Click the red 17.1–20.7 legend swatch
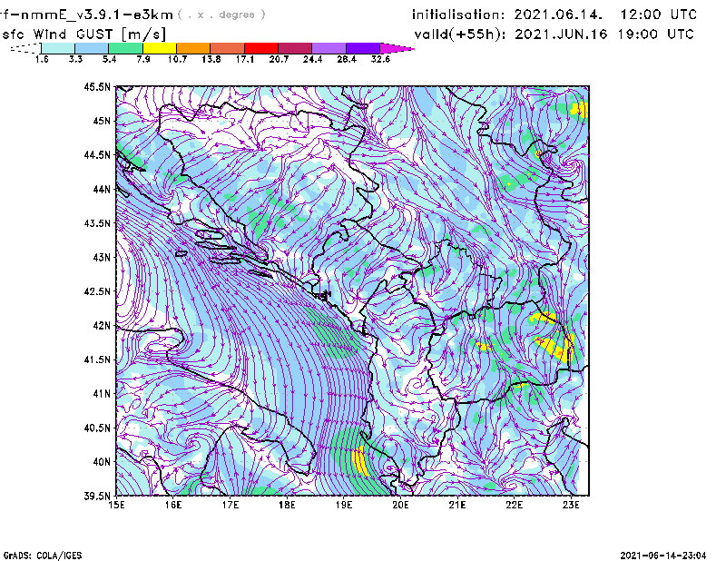The height and width of the screenshot is (561, 726). [x=261, y=48]
